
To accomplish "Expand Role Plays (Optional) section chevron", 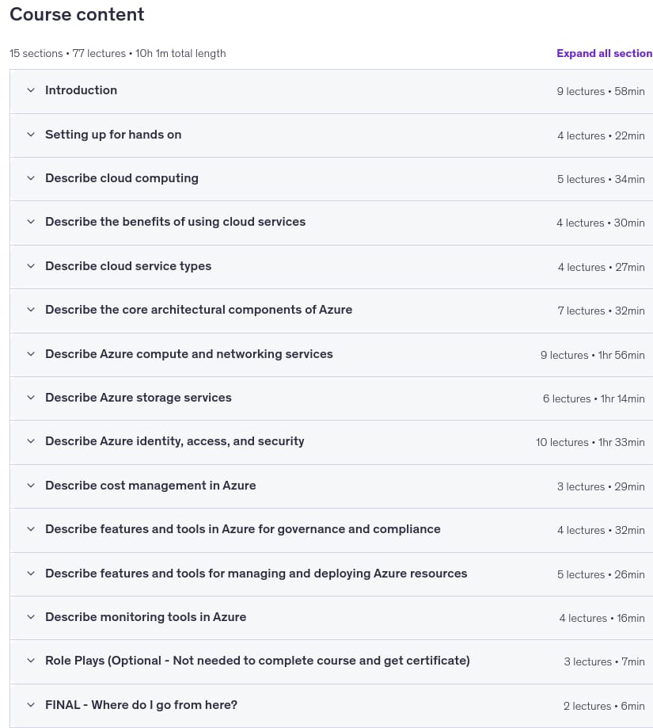I will pyautogui.click(x=31, y=661).
